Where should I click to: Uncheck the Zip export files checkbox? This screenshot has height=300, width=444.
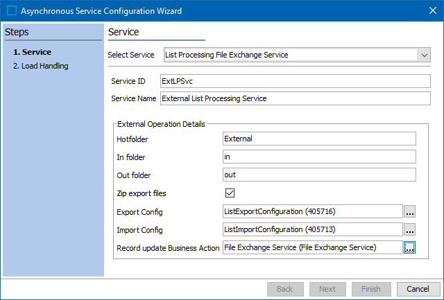pyautogui.click(x=230, y=193)
